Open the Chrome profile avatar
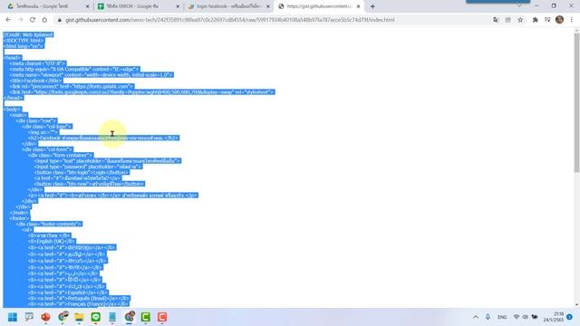This screenshot has height=326, width=580. click(560, 20)
